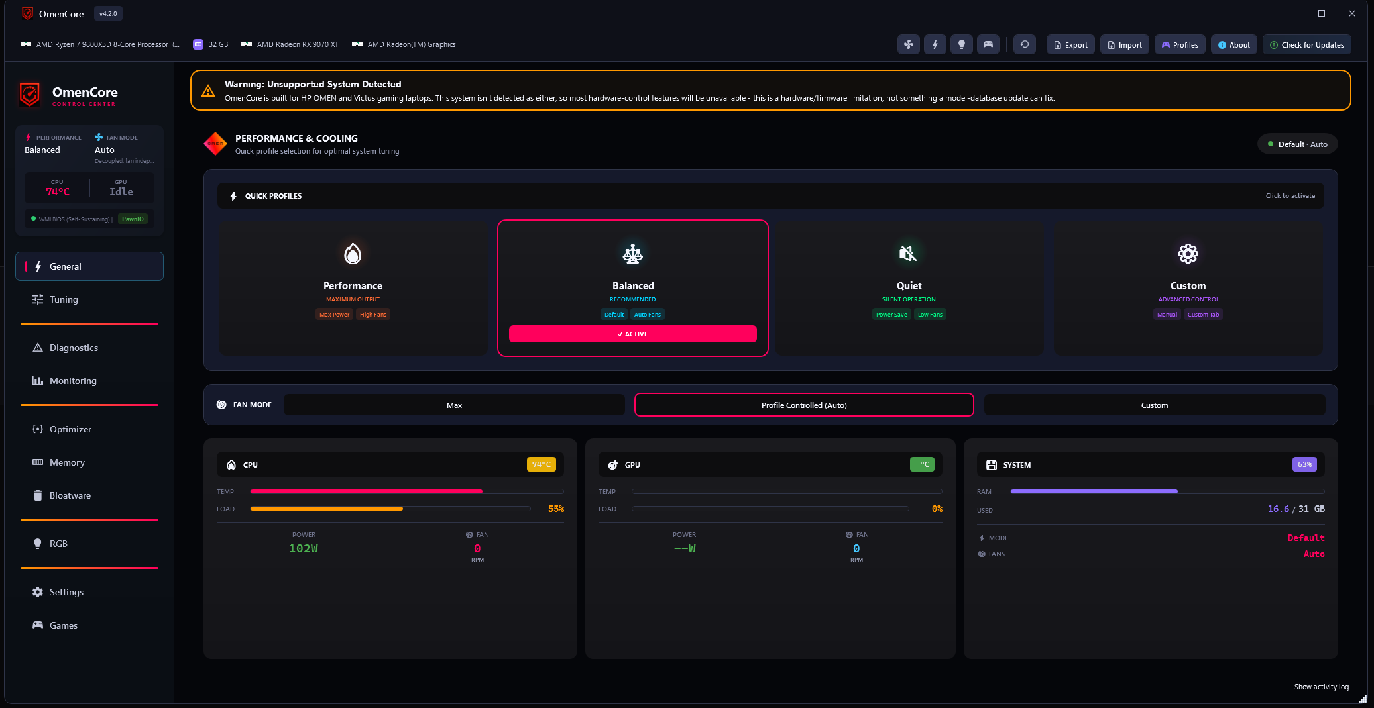Set fan mode to Max
The image size is (1374, 708).
[x=454, y=405]
